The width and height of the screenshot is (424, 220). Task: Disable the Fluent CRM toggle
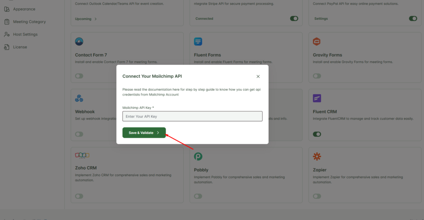[x=317, y=134]
